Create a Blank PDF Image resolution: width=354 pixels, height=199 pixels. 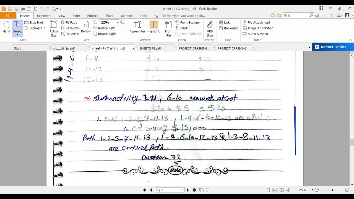[x=181, y=28]
